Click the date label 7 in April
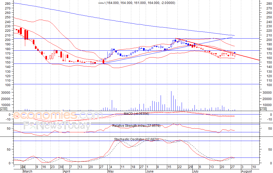Screen dimensions: 273x173 click(71, 167)
